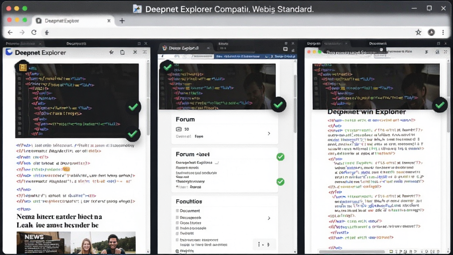
Task: Click the card icon under the Forum heading
Action: tap(179, 129)
